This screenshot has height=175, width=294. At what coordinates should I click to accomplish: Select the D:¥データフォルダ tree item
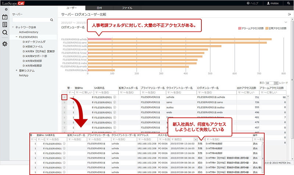pos(34,42)
